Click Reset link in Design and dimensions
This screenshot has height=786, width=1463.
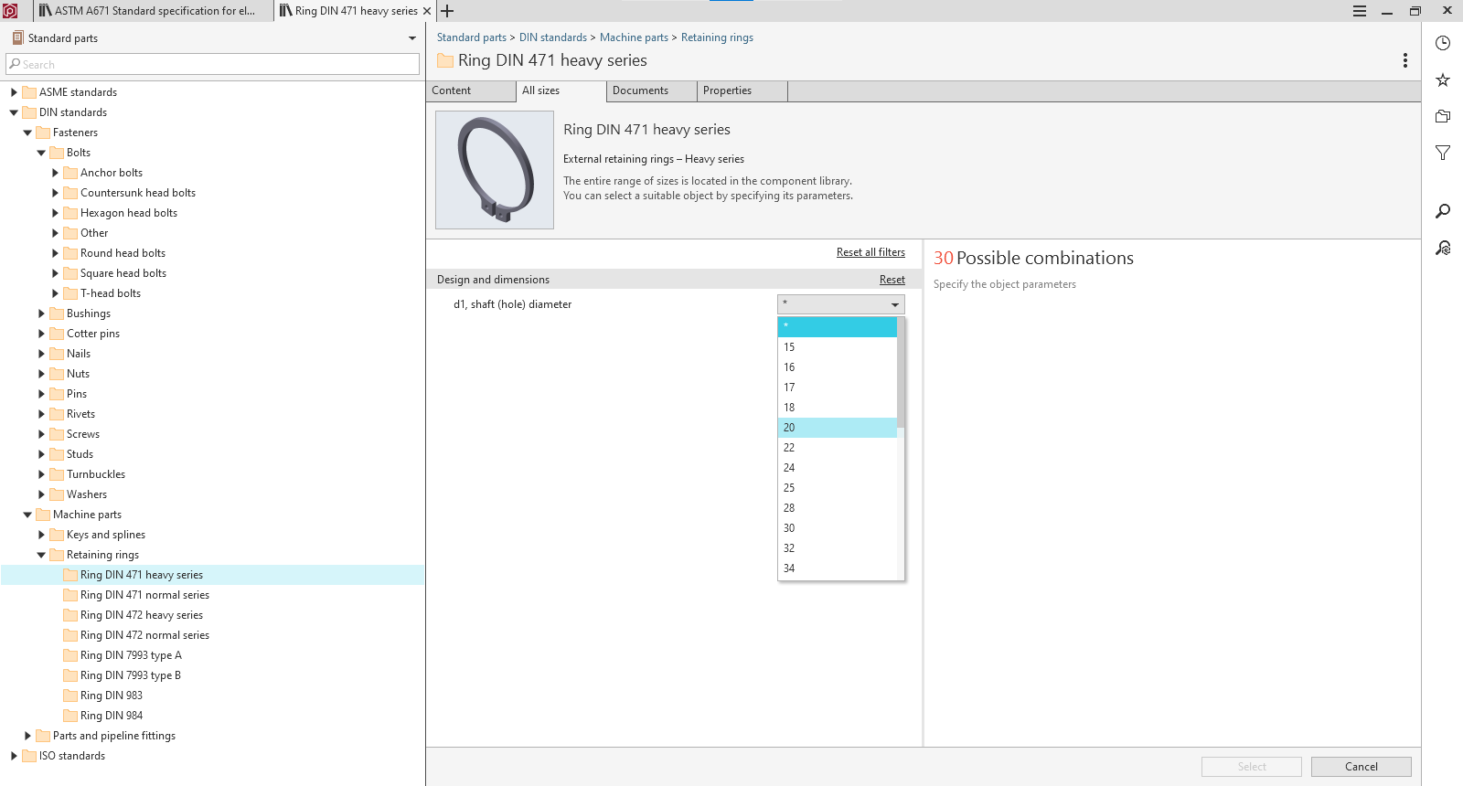pyautogui.click(x=892, y=280)
